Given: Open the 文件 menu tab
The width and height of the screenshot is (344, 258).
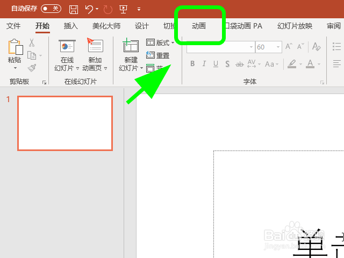Looking at the screenshot, I should pos(13,26).
